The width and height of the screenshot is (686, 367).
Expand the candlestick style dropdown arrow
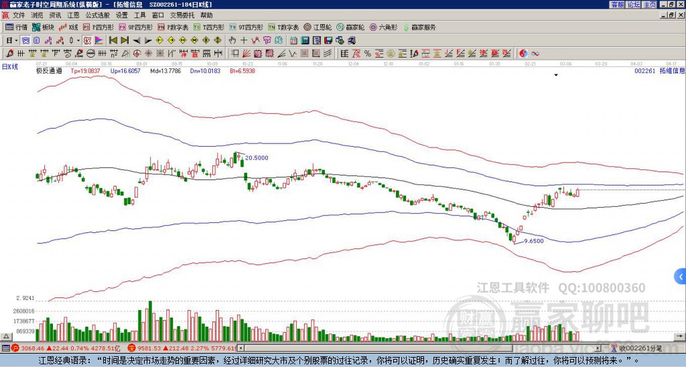[78, 40]
